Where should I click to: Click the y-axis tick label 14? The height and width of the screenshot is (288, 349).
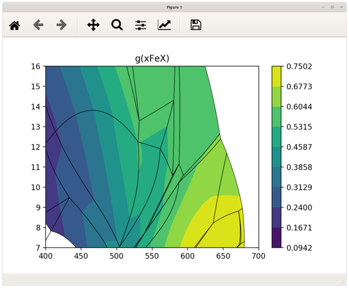point(35,107)
